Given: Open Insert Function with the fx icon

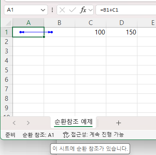Looking at the screenshot, I should click(83, 10).
